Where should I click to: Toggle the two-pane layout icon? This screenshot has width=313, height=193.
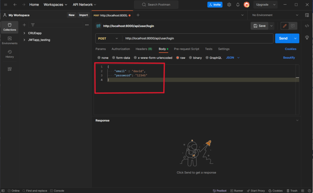[x=303, y=191]
